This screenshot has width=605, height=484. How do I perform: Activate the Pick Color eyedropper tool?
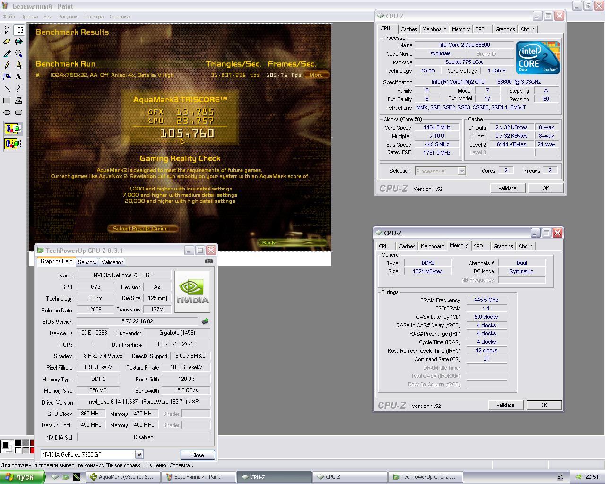7,53
